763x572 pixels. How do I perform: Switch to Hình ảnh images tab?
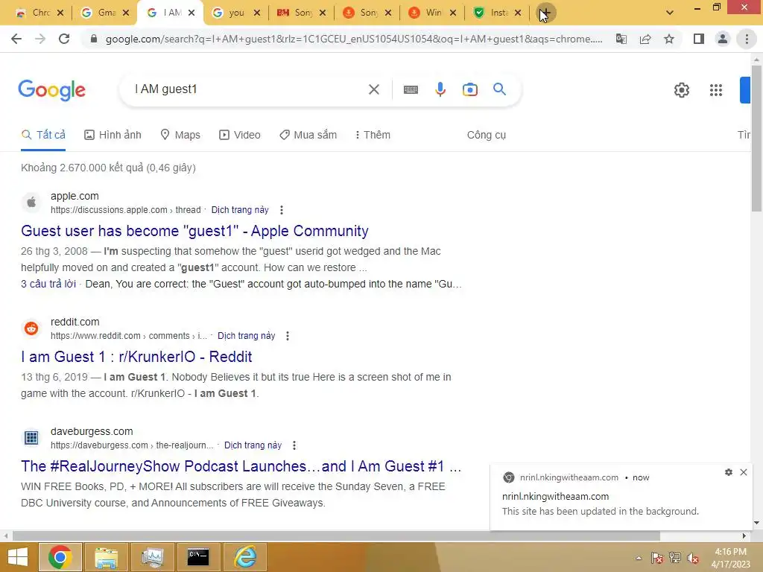pyautogui.click(x=113, y=136)
